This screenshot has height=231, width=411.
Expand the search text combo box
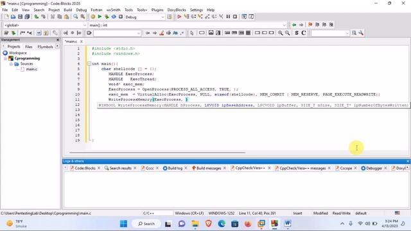[139, 33]
